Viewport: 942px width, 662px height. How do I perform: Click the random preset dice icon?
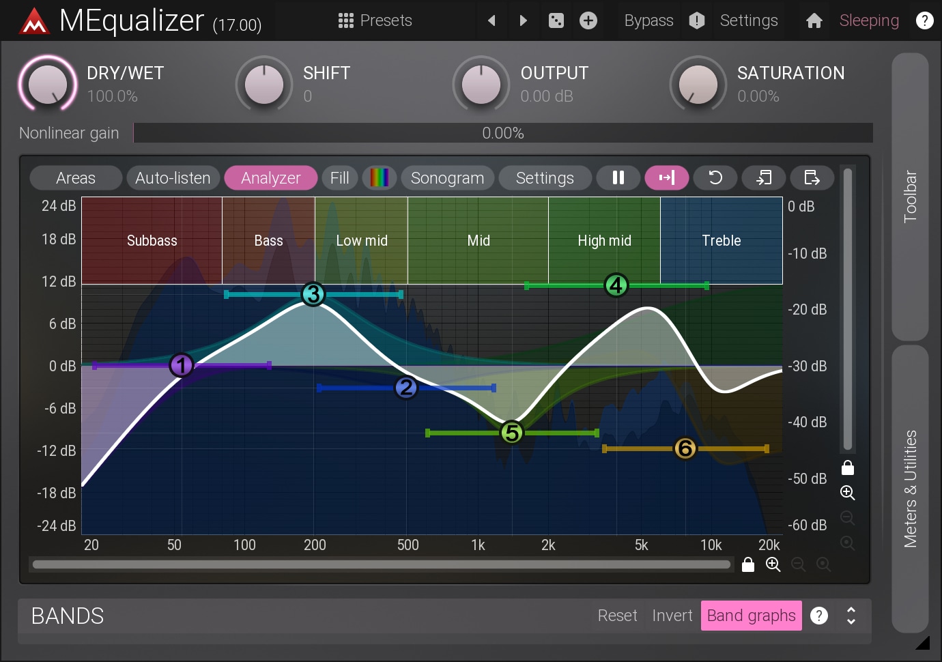pyautogui.click(x=556, y=20)
